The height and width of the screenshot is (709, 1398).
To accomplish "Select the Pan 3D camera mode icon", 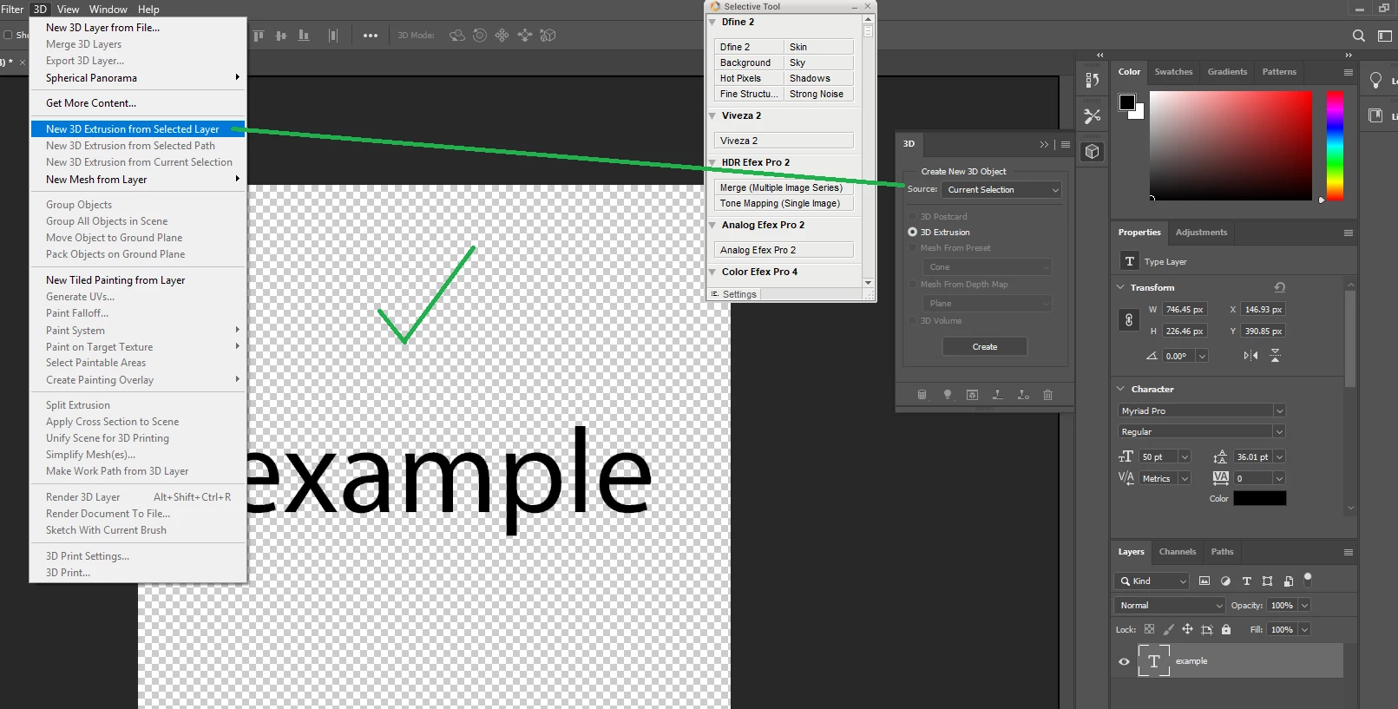I will click(x=502, y=36).
